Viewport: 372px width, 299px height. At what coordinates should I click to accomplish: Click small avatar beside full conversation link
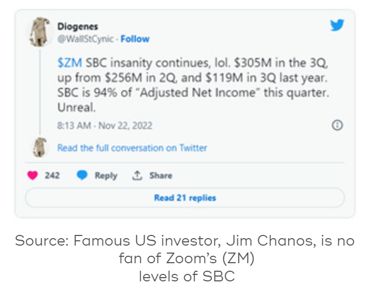(39, 147)
